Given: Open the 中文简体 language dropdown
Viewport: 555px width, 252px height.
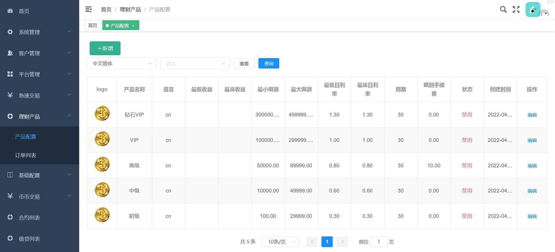Looking at the screenshot, I should coord(121,64).
